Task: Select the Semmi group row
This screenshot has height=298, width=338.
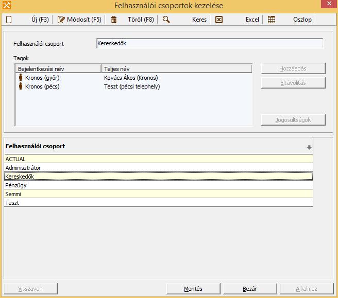Action: 159,194
